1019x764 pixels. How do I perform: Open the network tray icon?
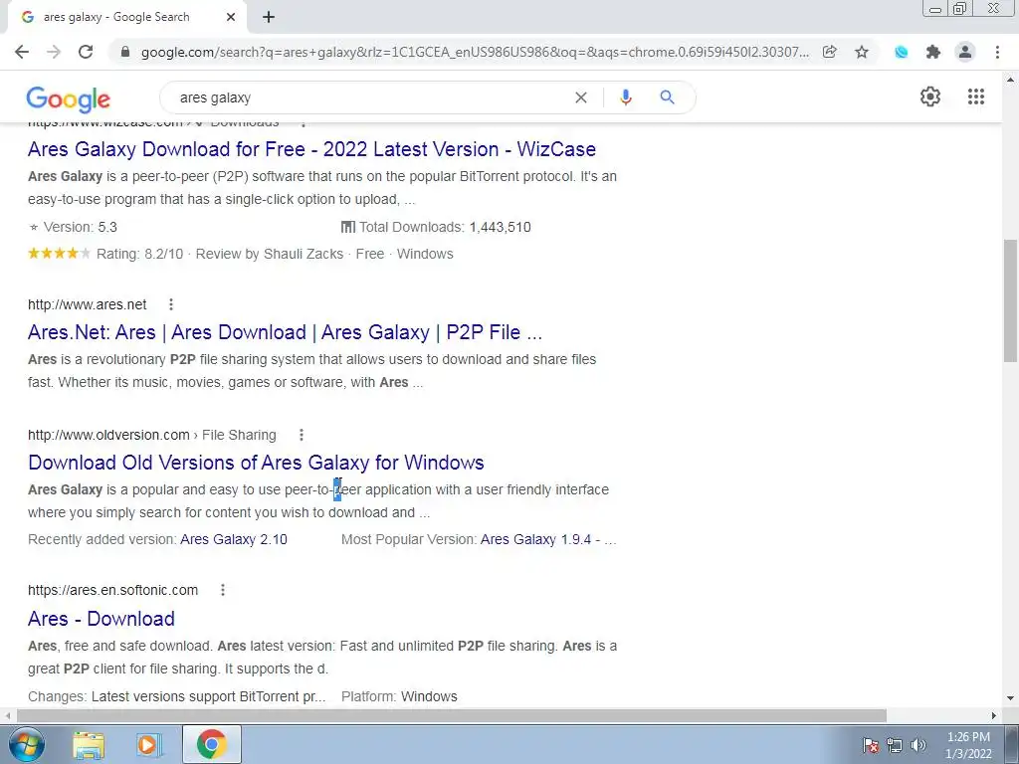pos(895,745)
